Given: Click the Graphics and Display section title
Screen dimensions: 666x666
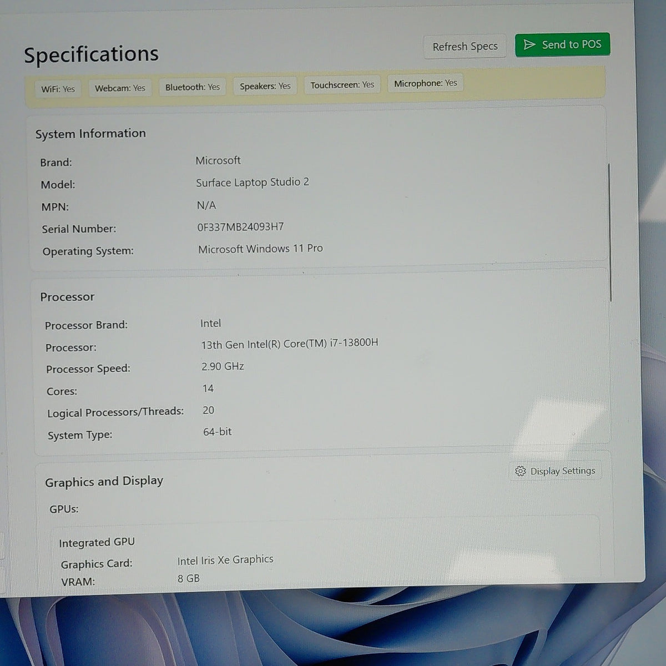Looking at the screenshot, I should [104, 482].
